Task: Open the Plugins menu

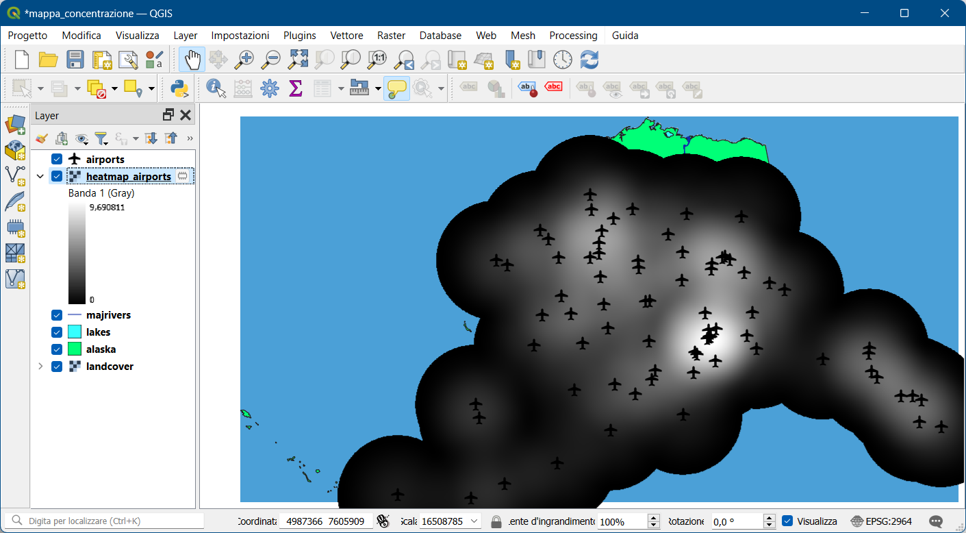Action: tap(300, 36)
